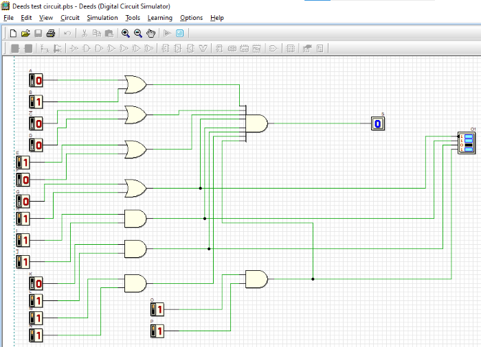Paste from clipboard icon
This screenshot has height=347, width=481.
[x=109, y=33]
